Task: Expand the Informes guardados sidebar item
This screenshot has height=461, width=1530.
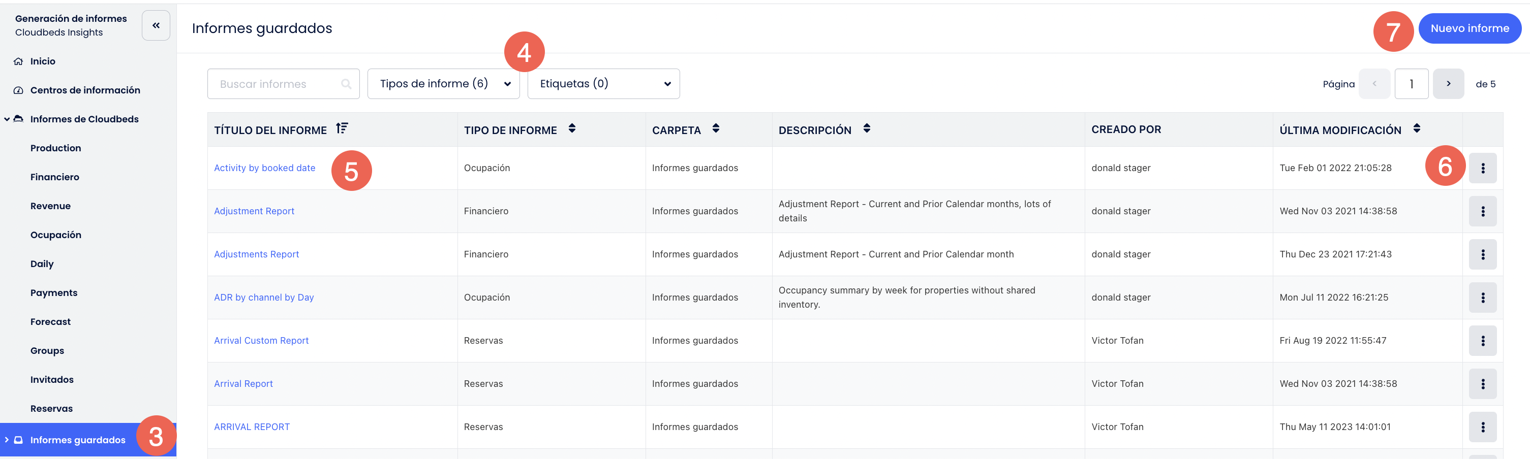Action: pos(7,440)
